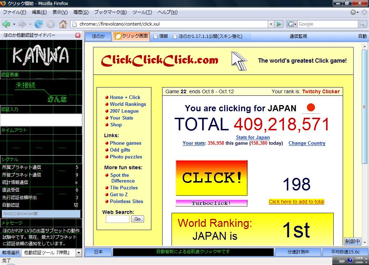369x265 pixels.
Task: Open the forward button history dropdown arrow
Action: click(x=30, y=24)
